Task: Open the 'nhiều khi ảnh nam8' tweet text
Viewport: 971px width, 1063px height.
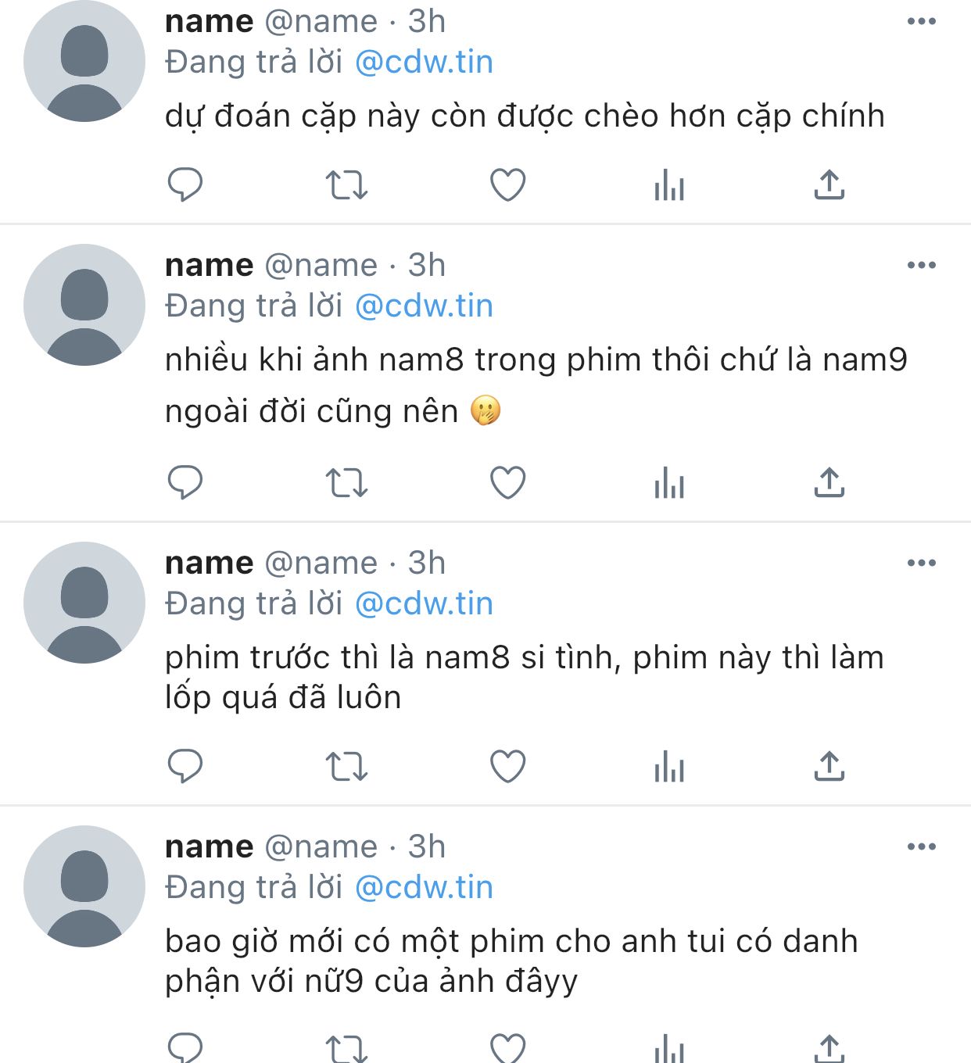Action: 536,385
